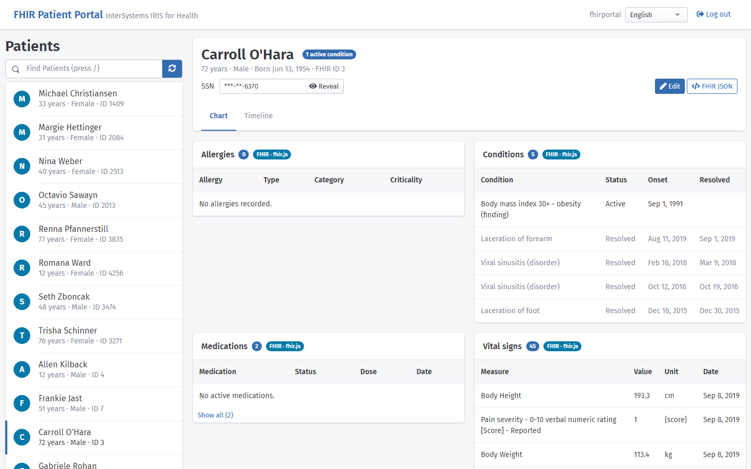Open the FHIR Patient Portal home title
The width and height of the screenshot is (751, 469).
[58, 15]
